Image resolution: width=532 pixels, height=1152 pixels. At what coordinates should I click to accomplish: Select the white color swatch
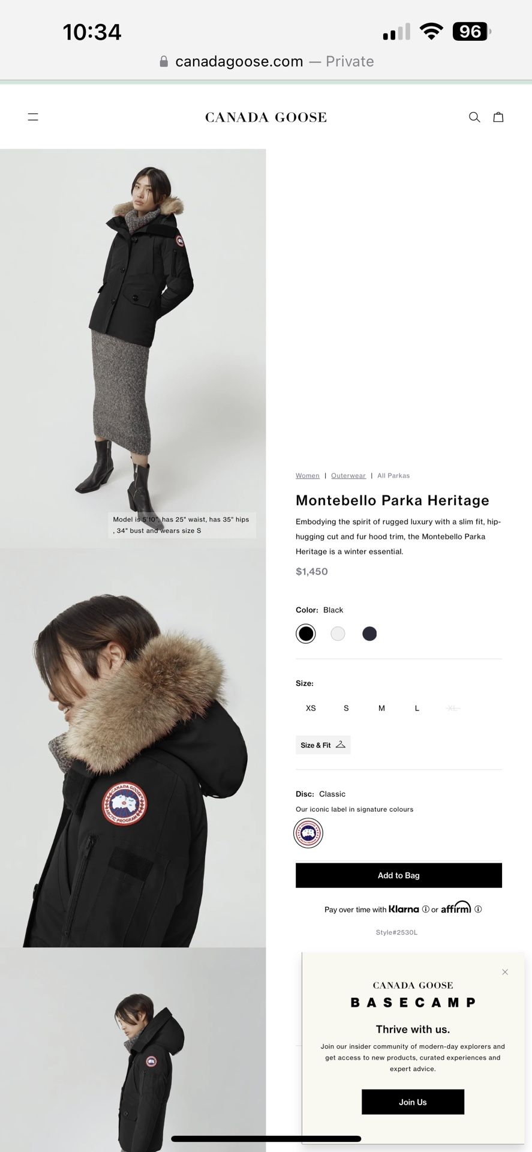[x=338, y=634]
